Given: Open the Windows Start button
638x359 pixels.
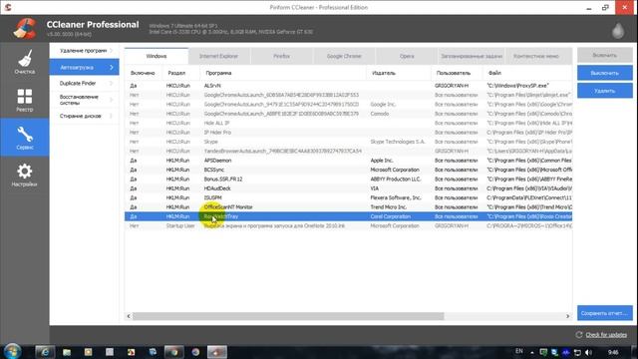Looking at the screenshot, I should (12, 352).
